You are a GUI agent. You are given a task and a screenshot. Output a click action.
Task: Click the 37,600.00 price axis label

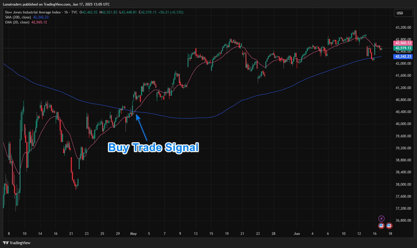[403, 196]
